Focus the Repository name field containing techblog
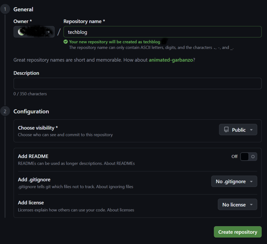 coord(162,32)
